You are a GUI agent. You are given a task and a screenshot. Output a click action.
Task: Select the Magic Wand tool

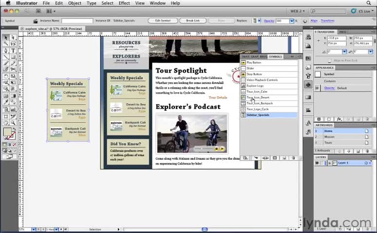pyautogui.click(x=6, y=44)
